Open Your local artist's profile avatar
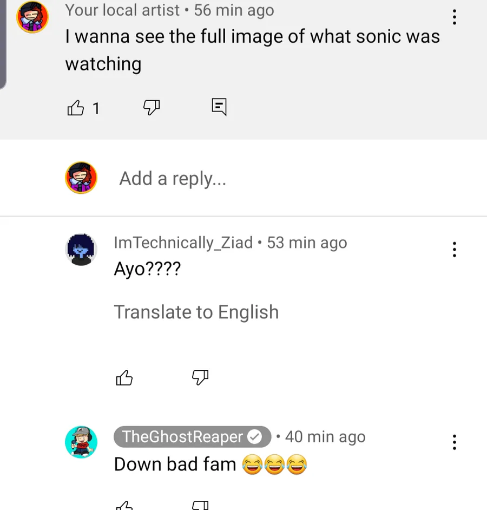 (32, 17)
